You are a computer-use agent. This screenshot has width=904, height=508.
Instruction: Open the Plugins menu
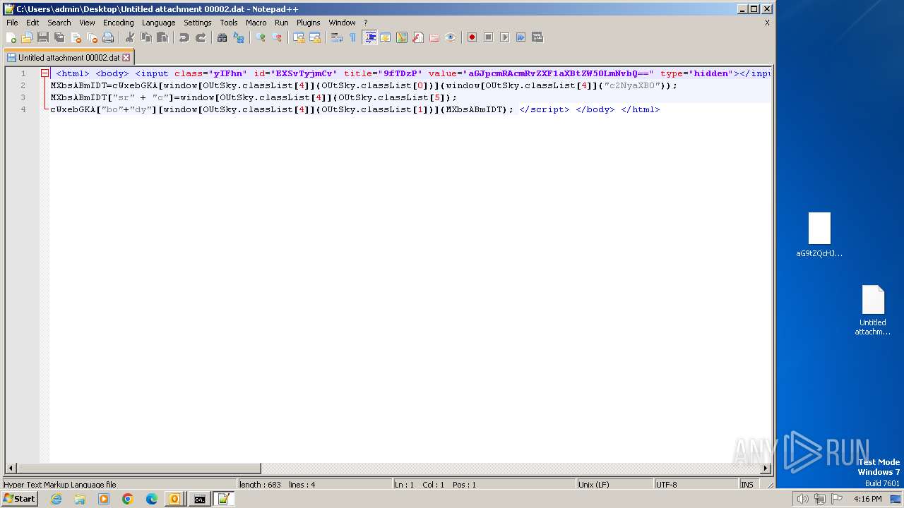pyautogui.click(x=309, y=23)
